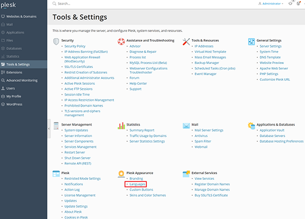Open the License Management link
Viewport: 305px width, 219px height.
coord(80,195)
